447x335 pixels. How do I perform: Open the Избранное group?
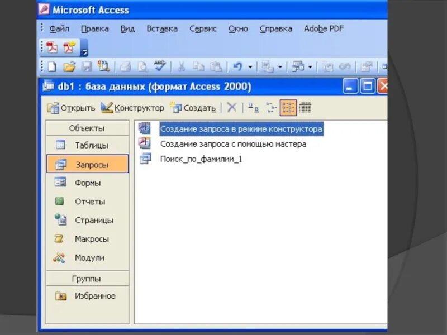(87, 296)
